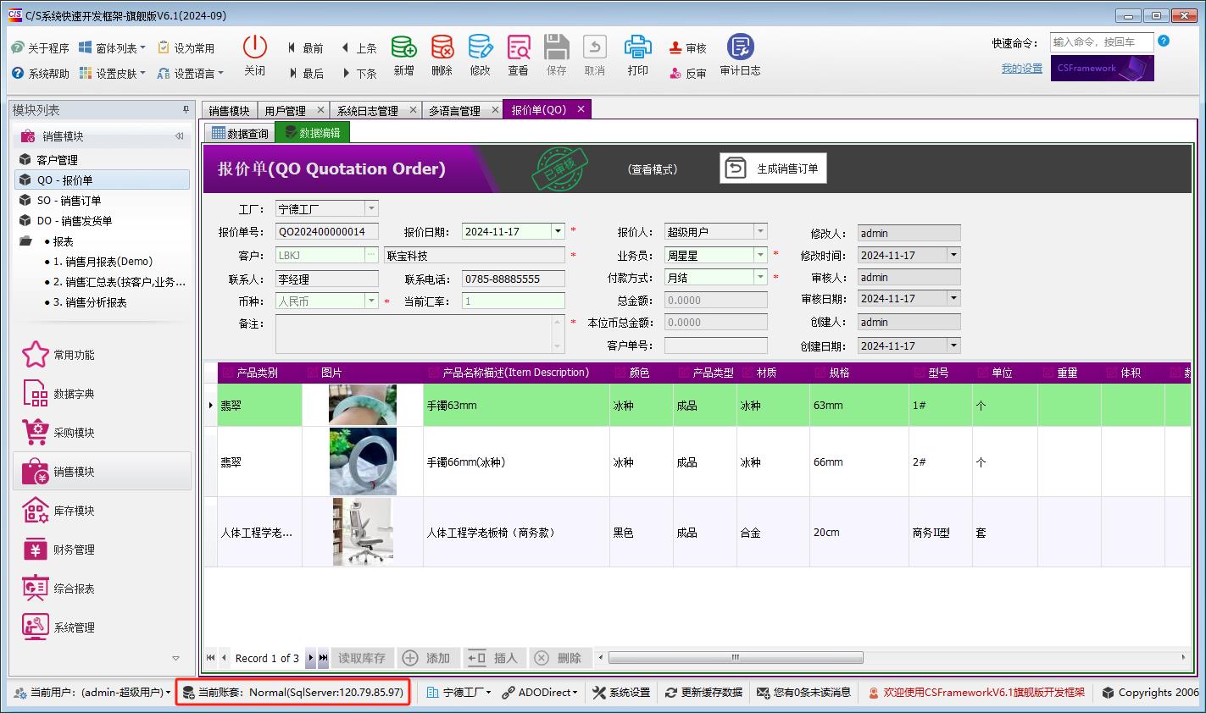Open the 我的设置 link
Viewport: 1206px width, 713px height.
point(1020,69)
